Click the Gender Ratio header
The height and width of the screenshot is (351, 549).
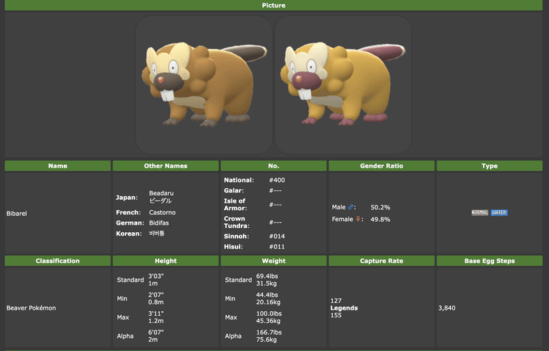tap(382, 166)
